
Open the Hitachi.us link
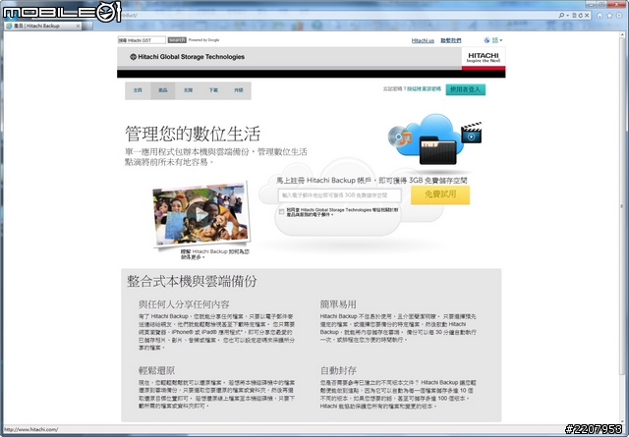click(423, 40)
